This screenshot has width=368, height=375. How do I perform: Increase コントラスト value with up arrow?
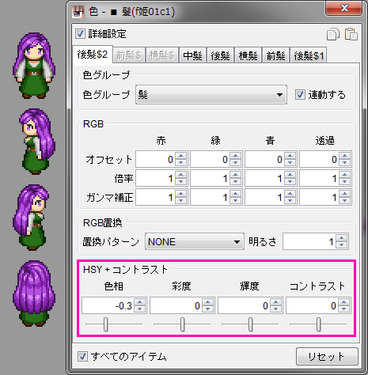click(344, 302)
